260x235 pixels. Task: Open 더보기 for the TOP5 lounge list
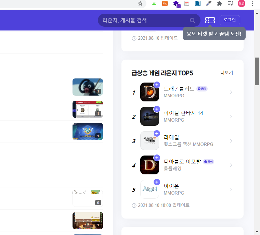tap(226, 73)
